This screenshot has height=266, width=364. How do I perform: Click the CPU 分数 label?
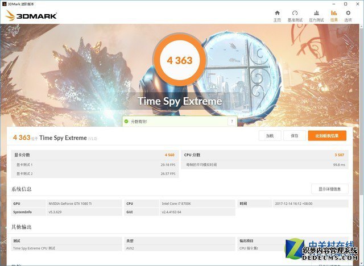[x=192, y=155]
